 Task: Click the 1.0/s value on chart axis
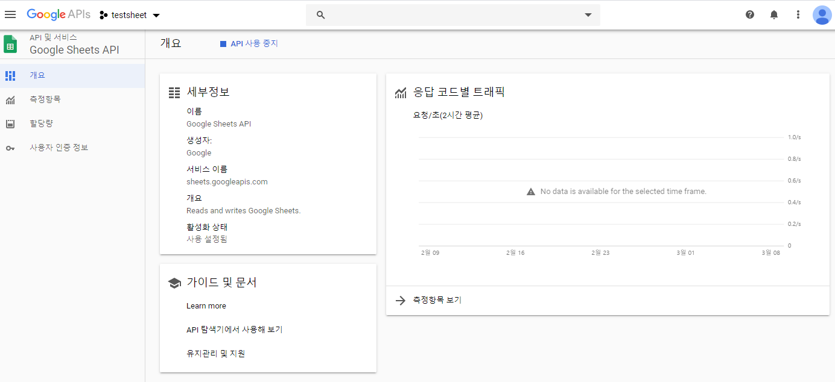coord(795,137)
